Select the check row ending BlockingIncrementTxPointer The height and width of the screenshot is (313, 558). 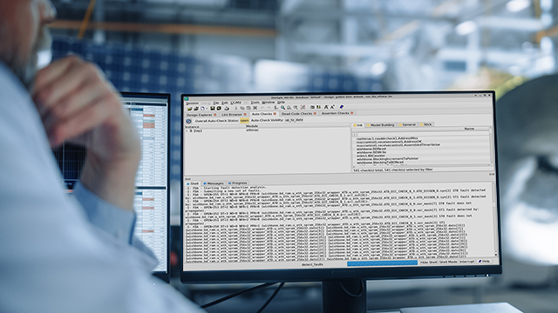click(387, 158)
